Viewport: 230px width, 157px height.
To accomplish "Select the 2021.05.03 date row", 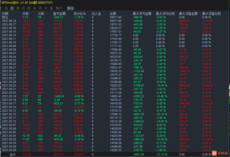I will click(x=9, y=139).
